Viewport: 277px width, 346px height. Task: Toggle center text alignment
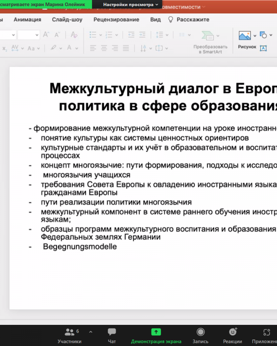tap(104, 48)
